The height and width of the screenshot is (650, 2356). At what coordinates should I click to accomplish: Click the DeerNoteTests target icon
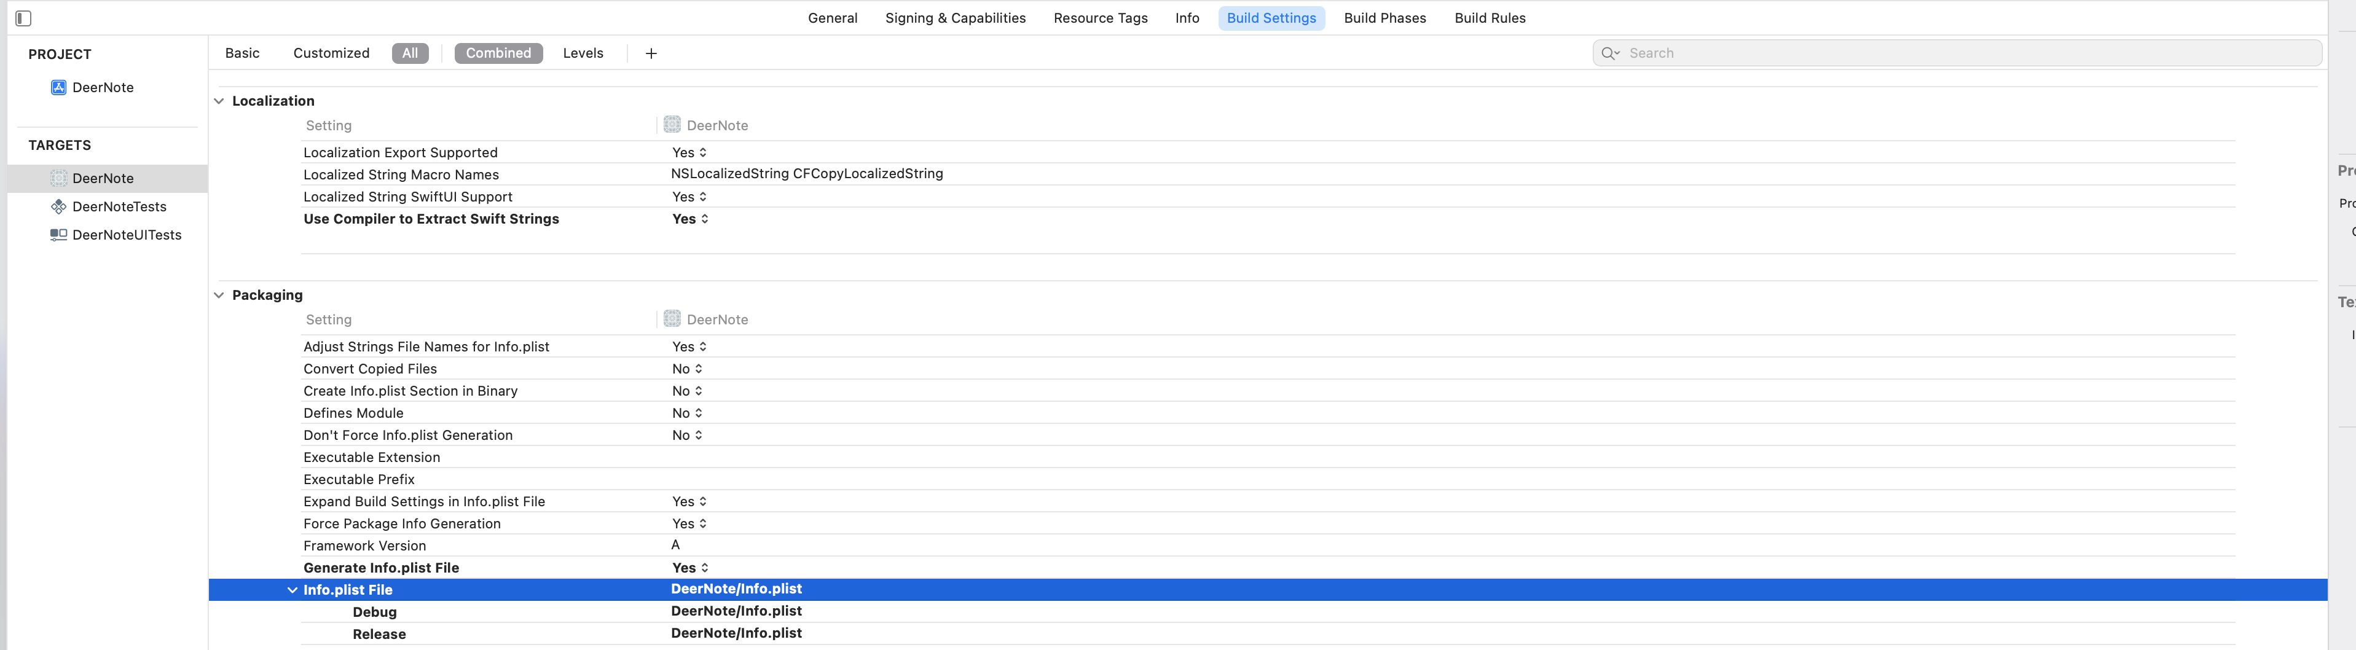58,206
